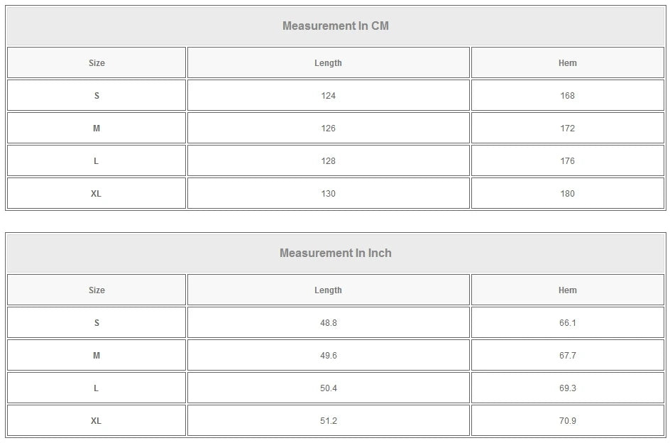Screen dimensions: 670x443
Task: Click the 51.2 length cell
Action: pos(328,421)
